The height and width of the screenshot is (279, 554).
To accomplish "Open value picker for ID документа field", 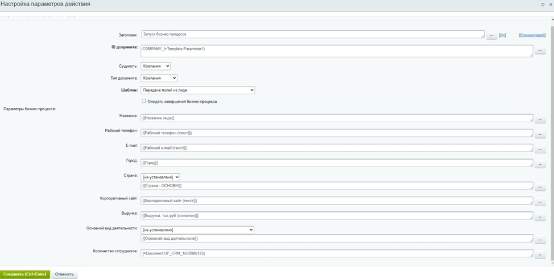I will 540,51.
